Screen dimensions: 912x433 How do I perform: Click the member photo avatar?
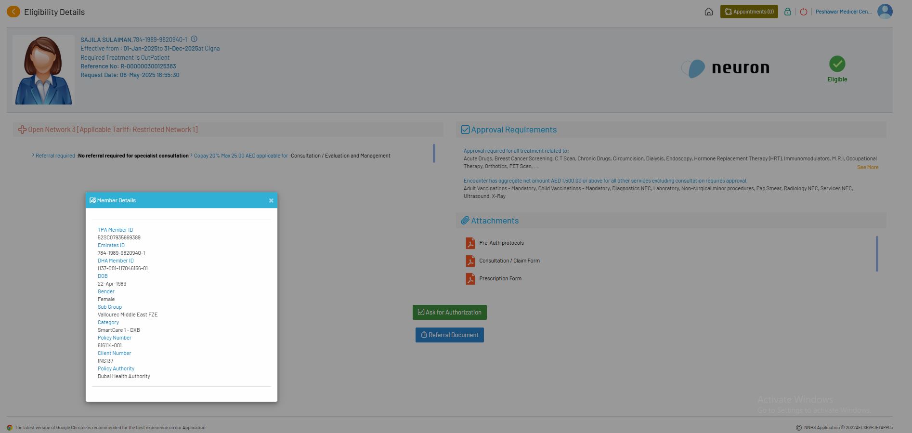[43, 70]
